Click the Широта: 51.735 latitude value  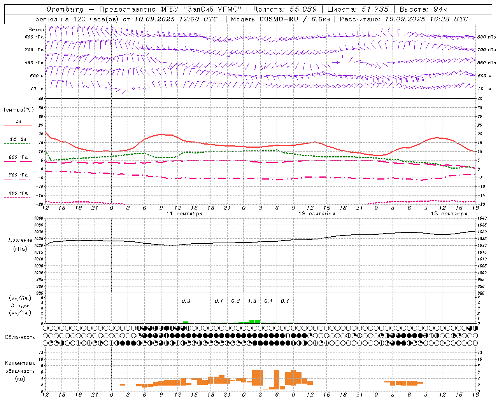pyautogui.click(x=358, y=9)
